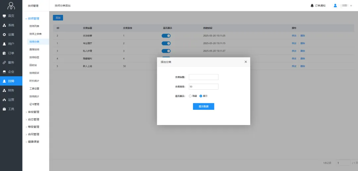The image size is (358, 171).
Task: Open the 服务 link icon in sidebar
Action: point(4,63)
